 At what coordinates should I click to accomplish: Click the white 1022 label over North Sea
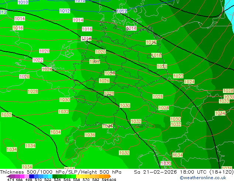(38, 60)
